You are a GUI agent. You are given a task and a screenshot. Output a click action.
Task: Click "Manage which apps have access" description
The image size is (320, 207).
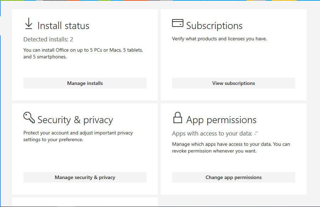[x=231, y=148]
